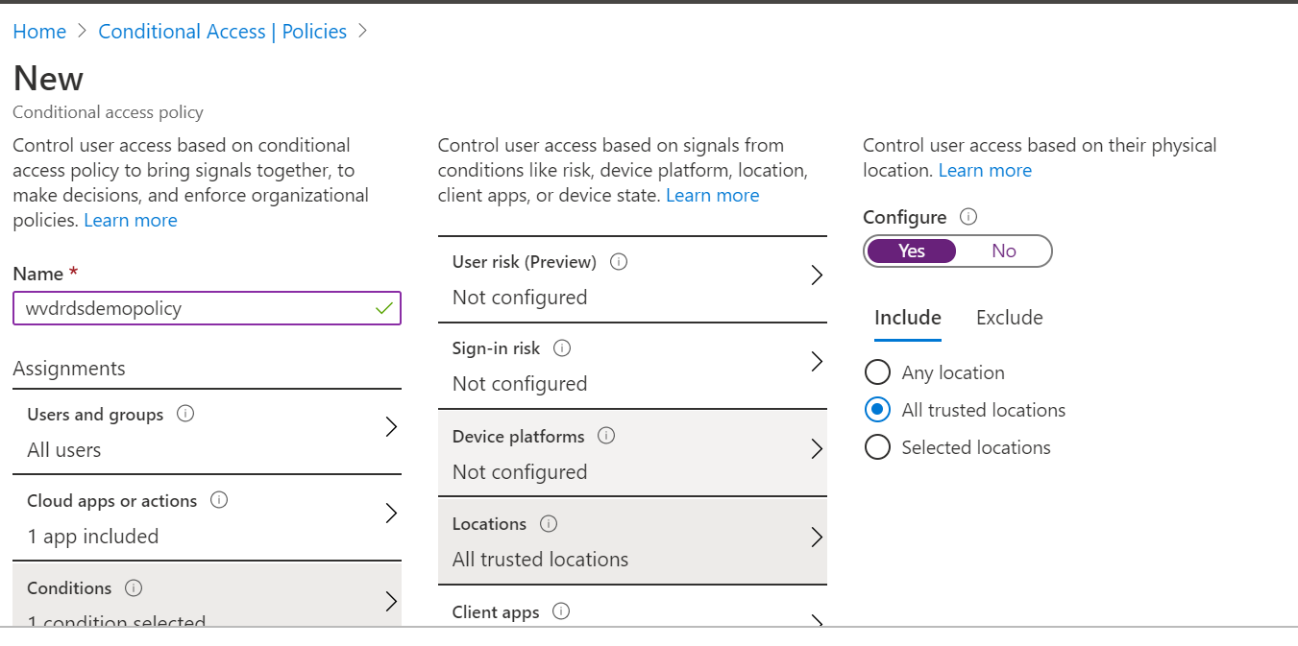Viewport: 1298px width, 646px height.
Task: Click info icon next to User risk (Preview)
Action: click(x=620, y=261)
